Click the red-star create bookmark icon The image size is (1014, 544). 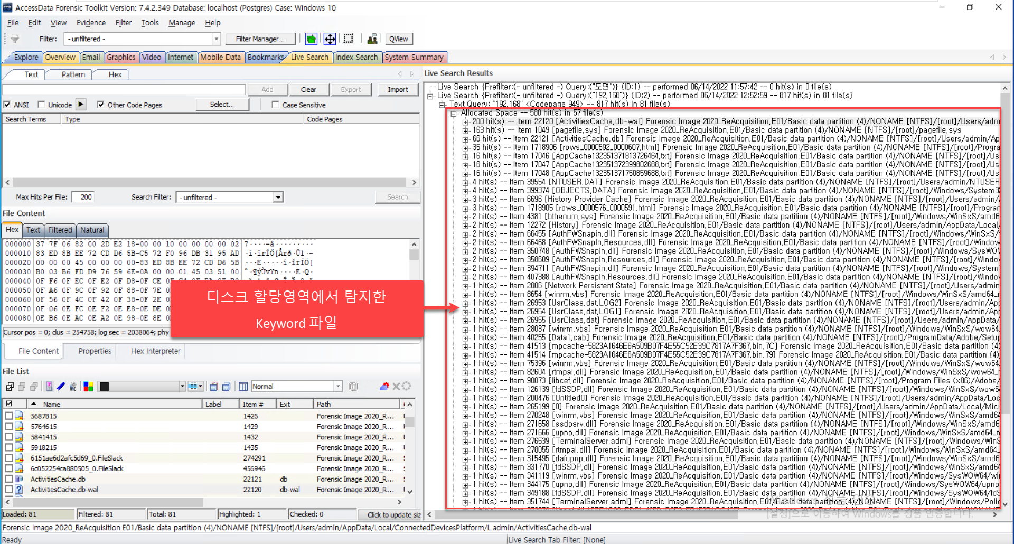click(x=384, y=387)
